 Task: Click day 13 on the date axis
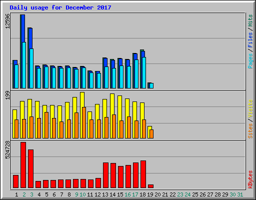105,194
